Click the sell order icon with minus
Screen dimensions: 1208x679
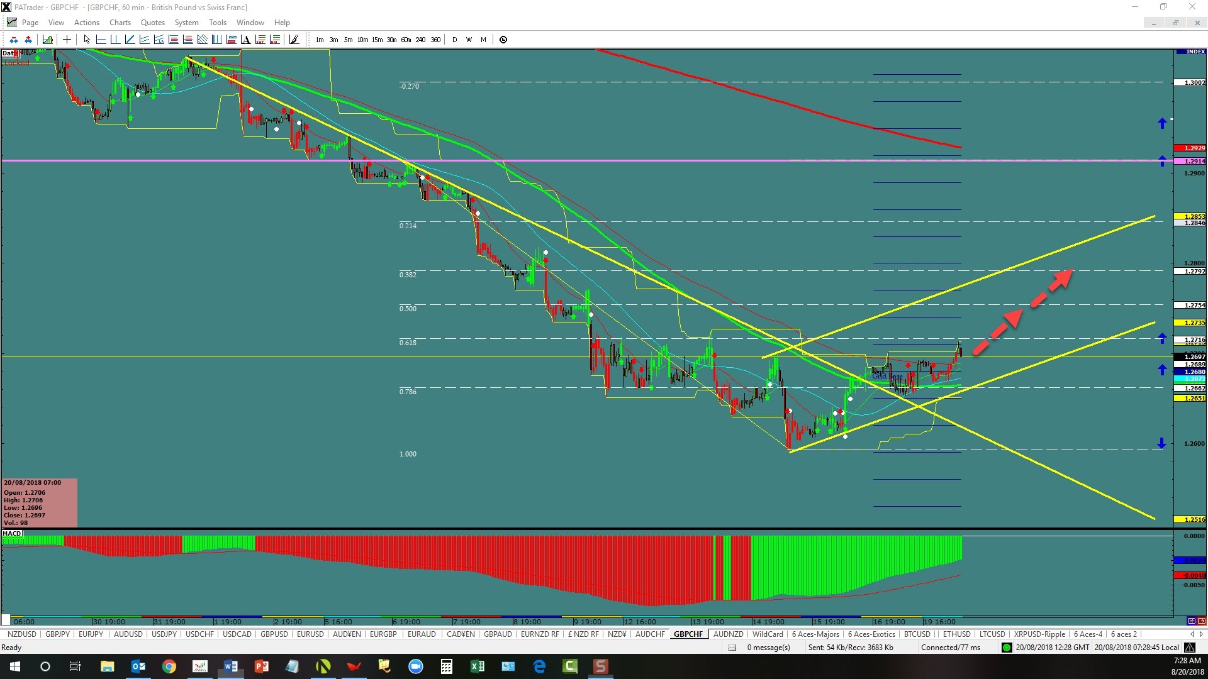pos(14,40)
